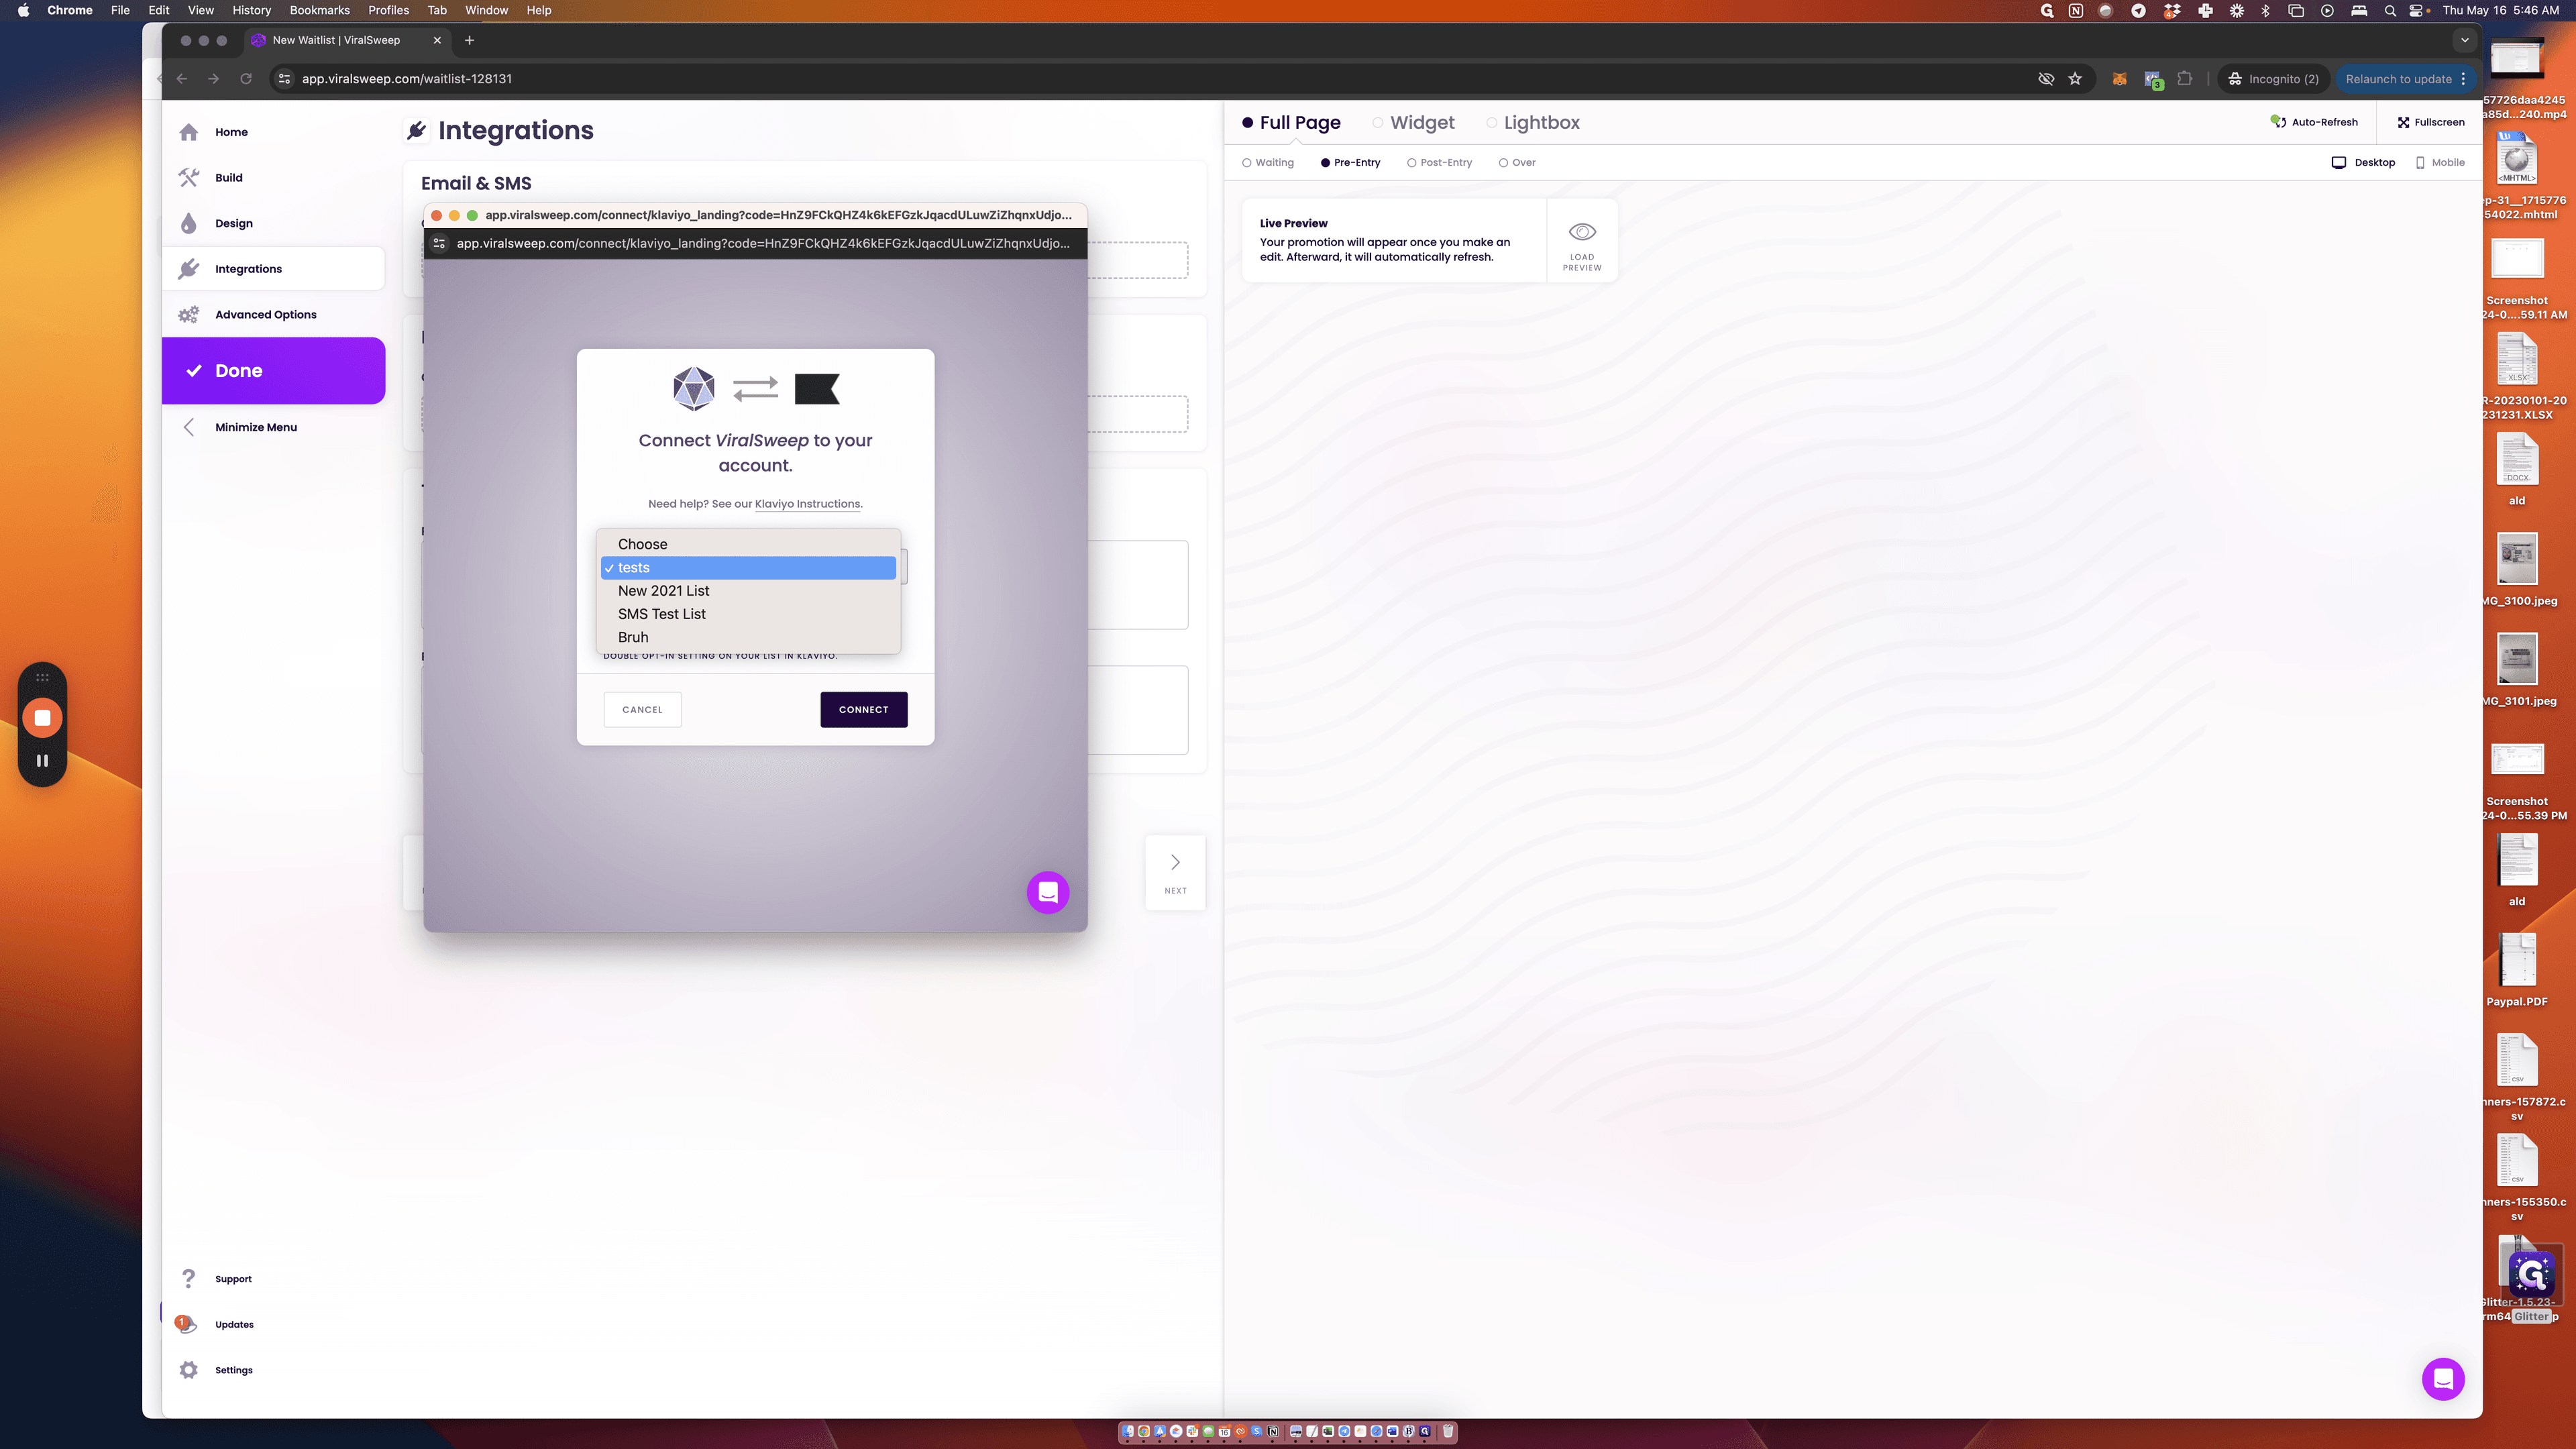This screenshot has width=2576, height=1449.
Task: Select the Over preview state
Action: (1516, 162)
